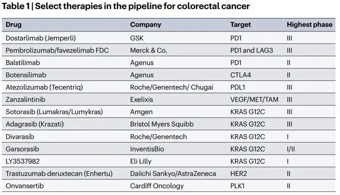Select the Dostarlimab (Jemperli) cell
Viewport: 340px width, 195px height.
[41, 38]
